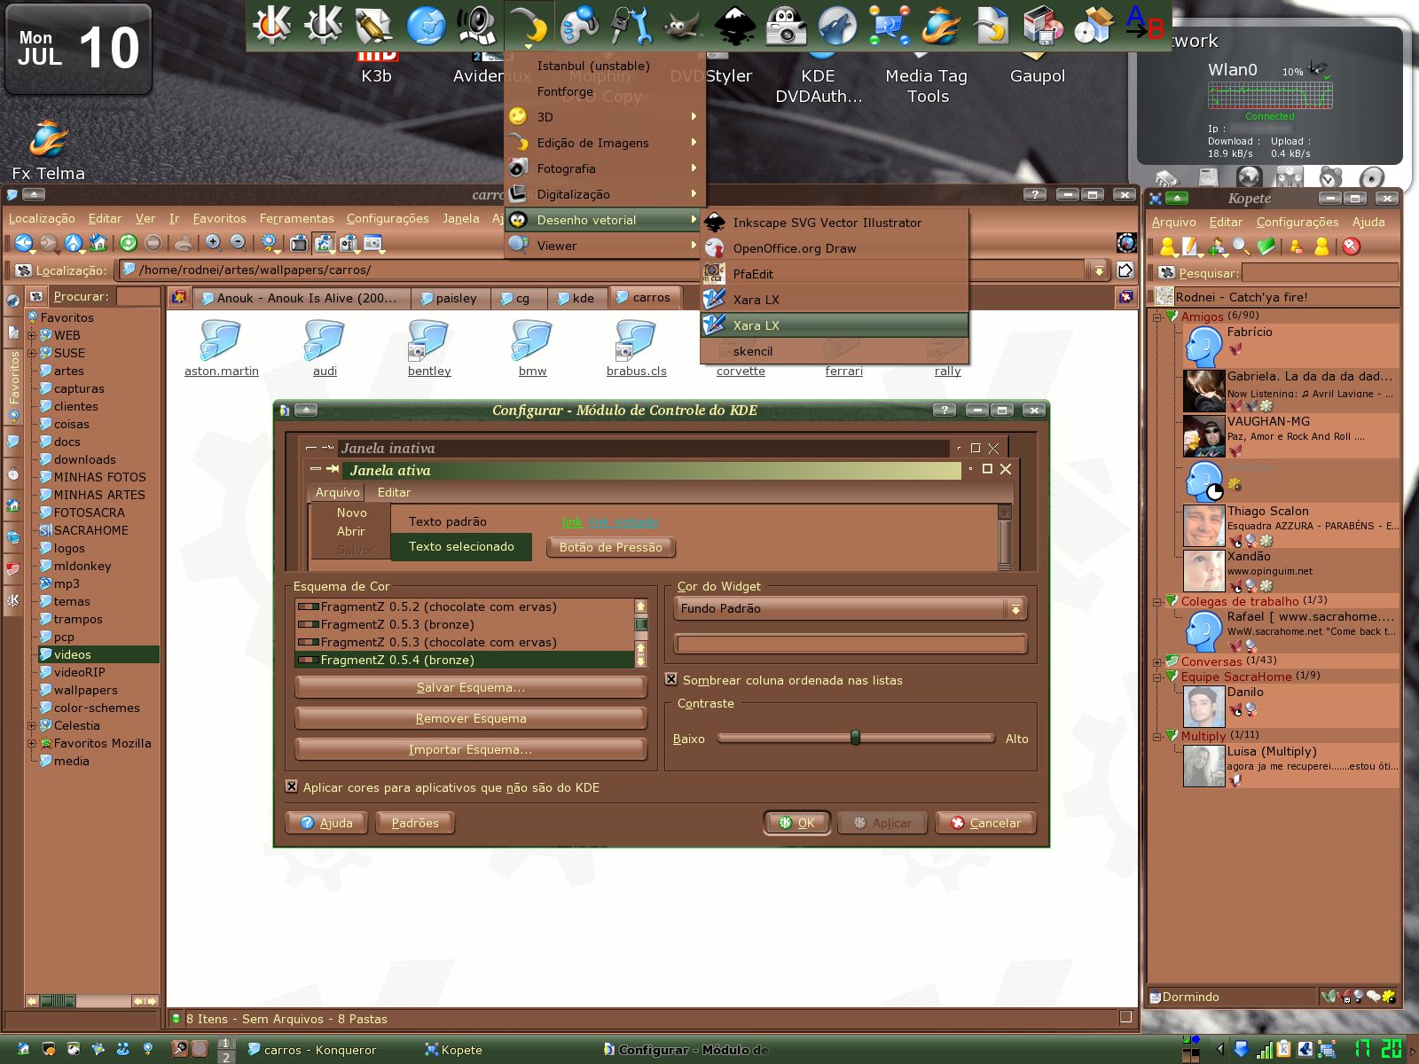The width and height of the screenshot is (1419, 1064).
Task: Click the Stop loading icon in Konqueror
Action: [153, 242]
